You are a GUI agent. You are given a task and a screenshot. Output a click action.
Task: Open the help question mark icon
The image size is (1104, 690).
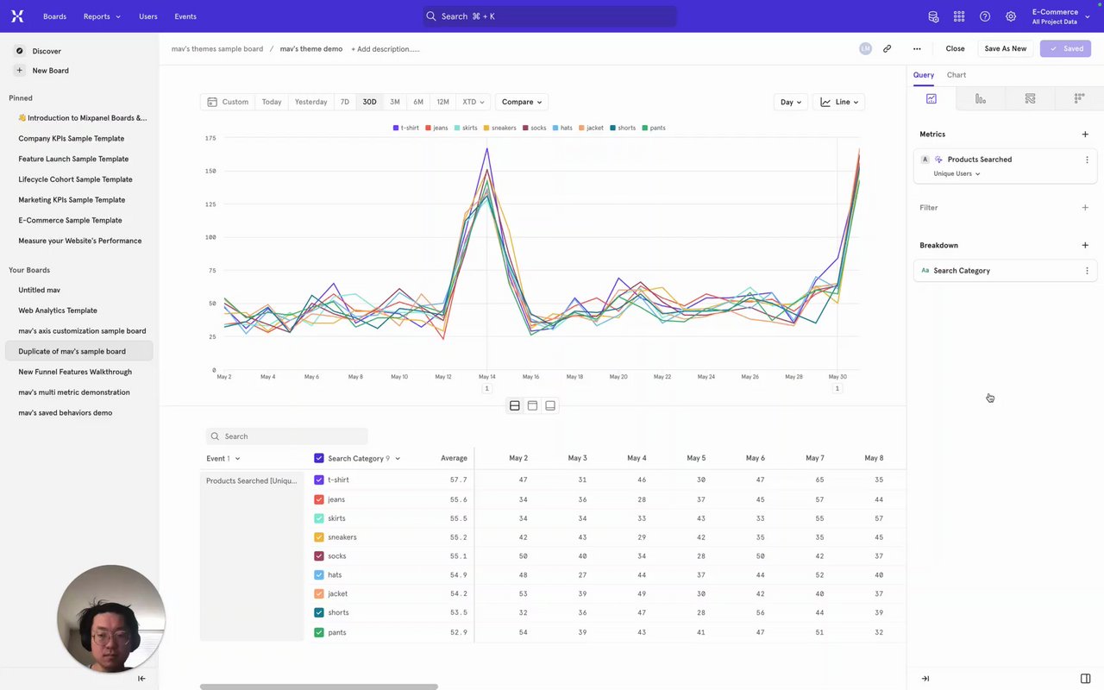(x=985, y=16)
